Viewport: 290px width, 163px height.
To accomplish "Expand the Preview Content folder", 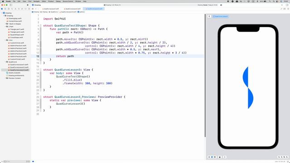I will (x=5, y=78).
